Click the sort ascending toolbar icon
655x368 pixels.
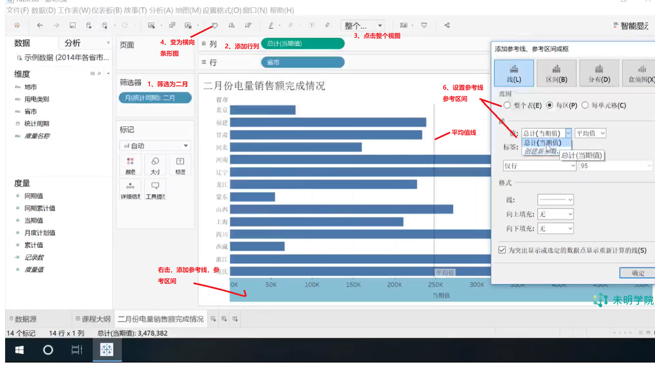click(232, 25)
